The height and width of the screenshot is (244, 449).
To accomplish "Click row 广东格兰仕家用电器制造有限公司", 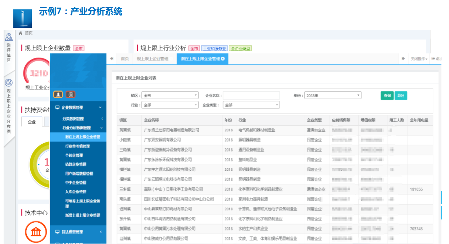I will [275, 130].
